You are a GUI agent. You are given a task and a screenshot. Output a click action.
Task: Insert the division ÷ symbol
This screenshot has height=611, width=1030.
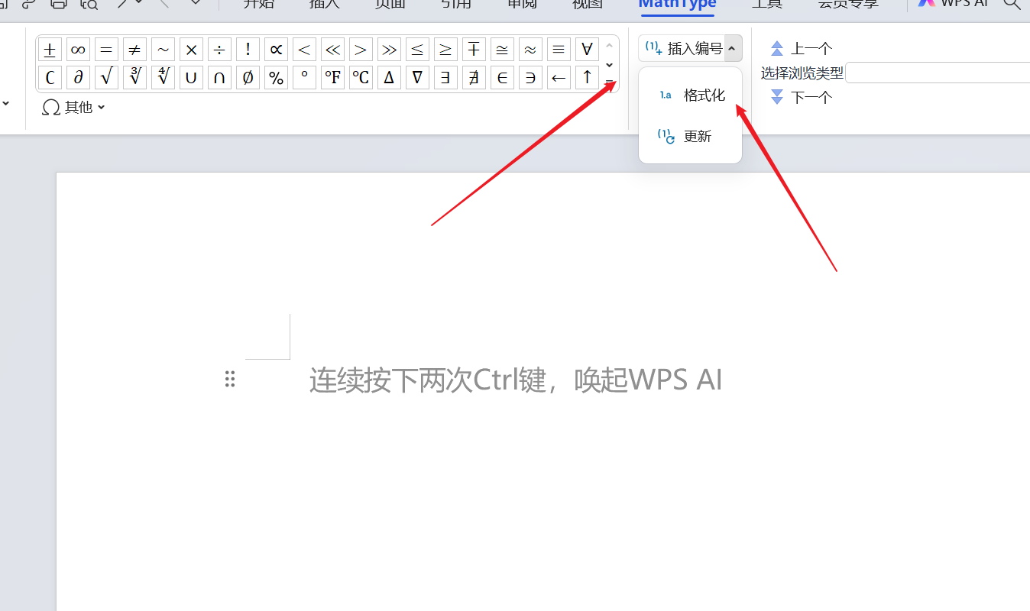[x=219, y=50]
